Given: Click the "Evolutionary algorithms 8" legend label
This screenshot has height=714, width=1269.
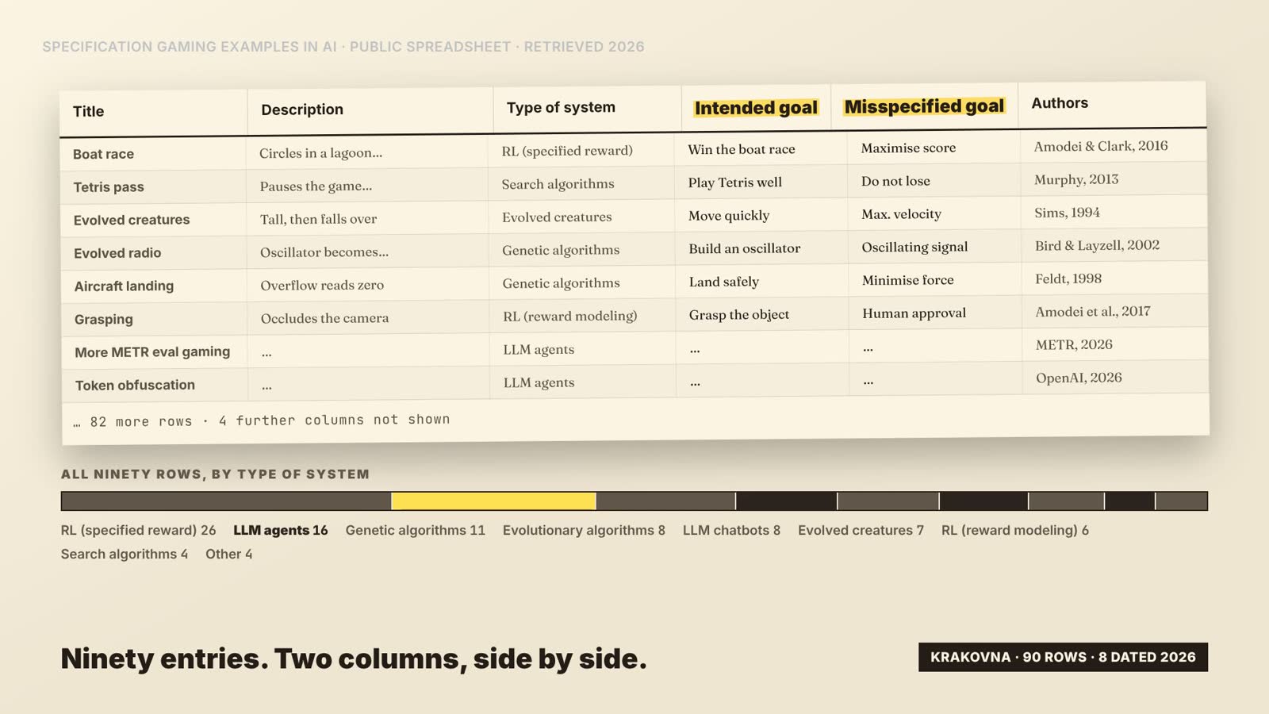Looking at the screenshot, I should (x=584, y=530).
